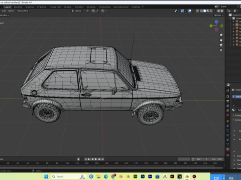Switch to the Sculpting workspace tab
241x180 pixels.
click(30, 7)
